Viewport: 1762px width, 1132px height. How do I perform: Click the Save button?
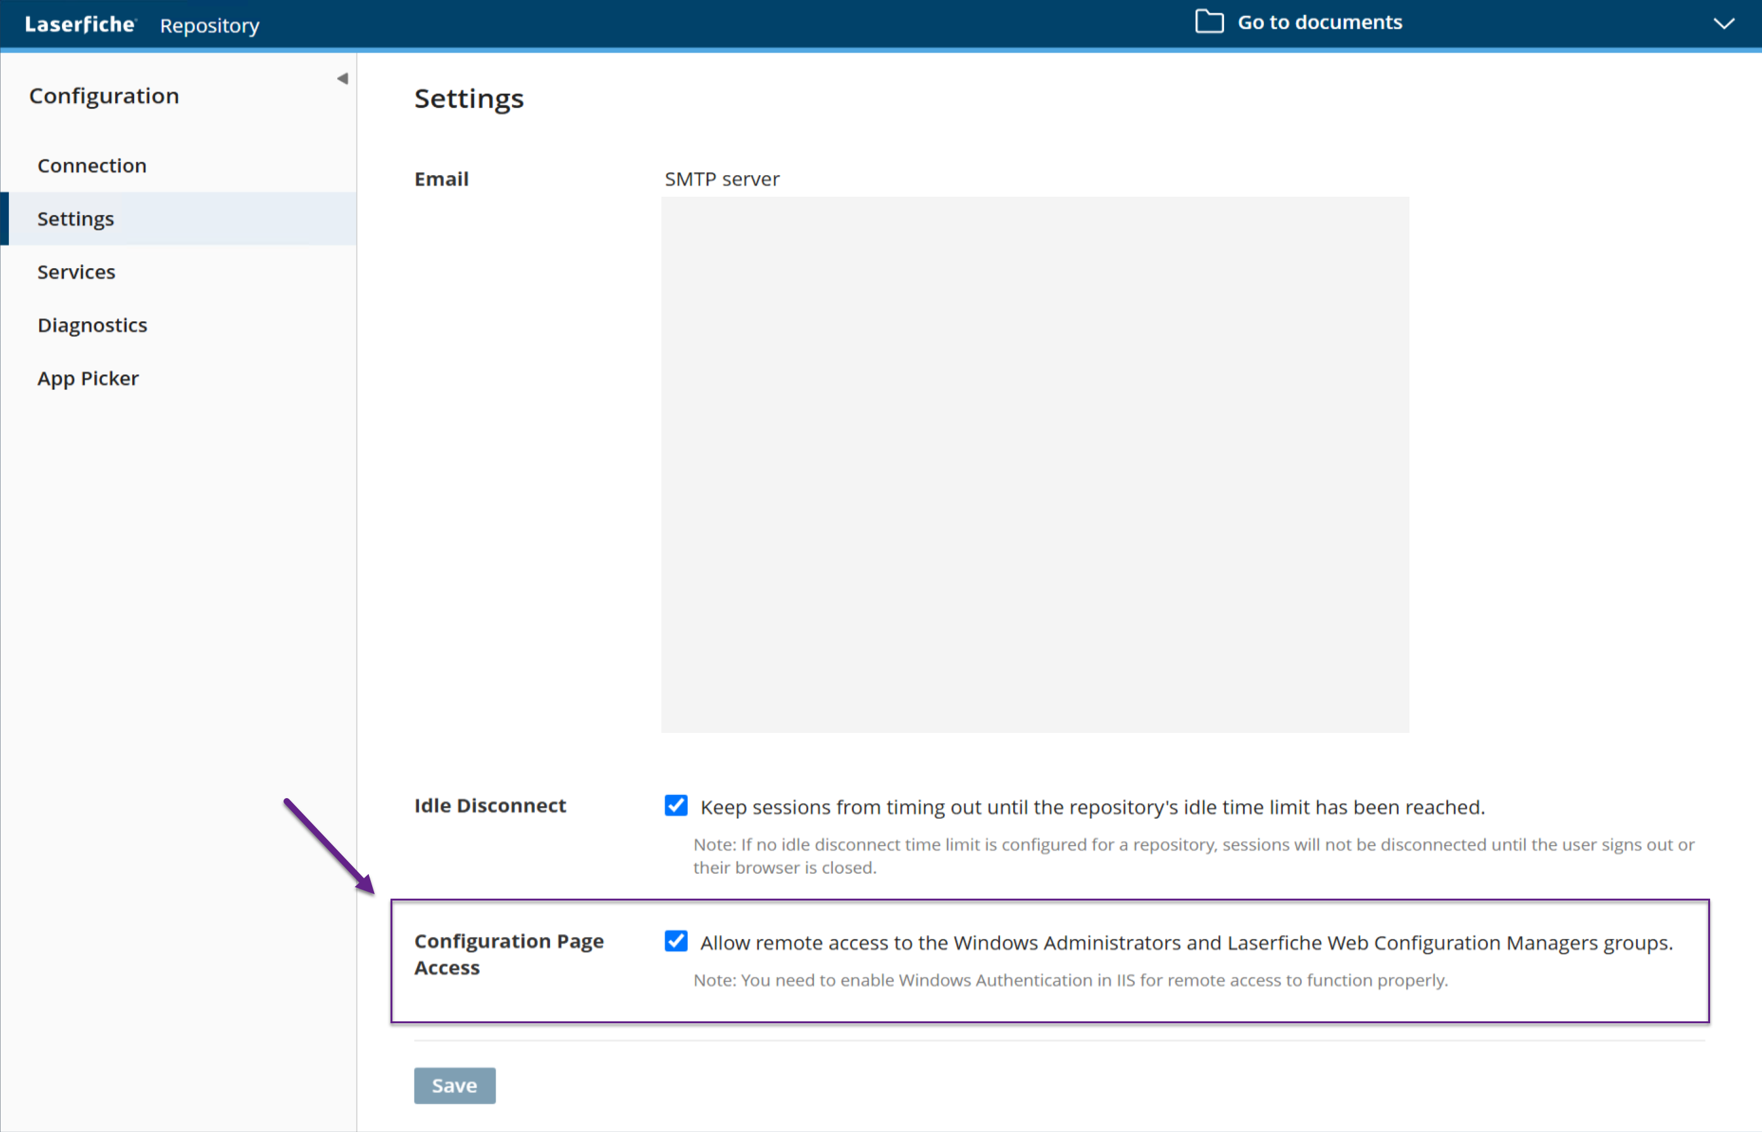click(x=454, y=1086)
